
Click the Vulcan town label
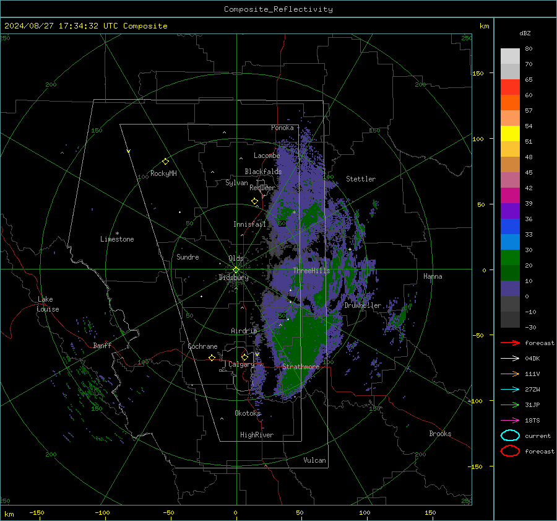click(x=315, y=460)
